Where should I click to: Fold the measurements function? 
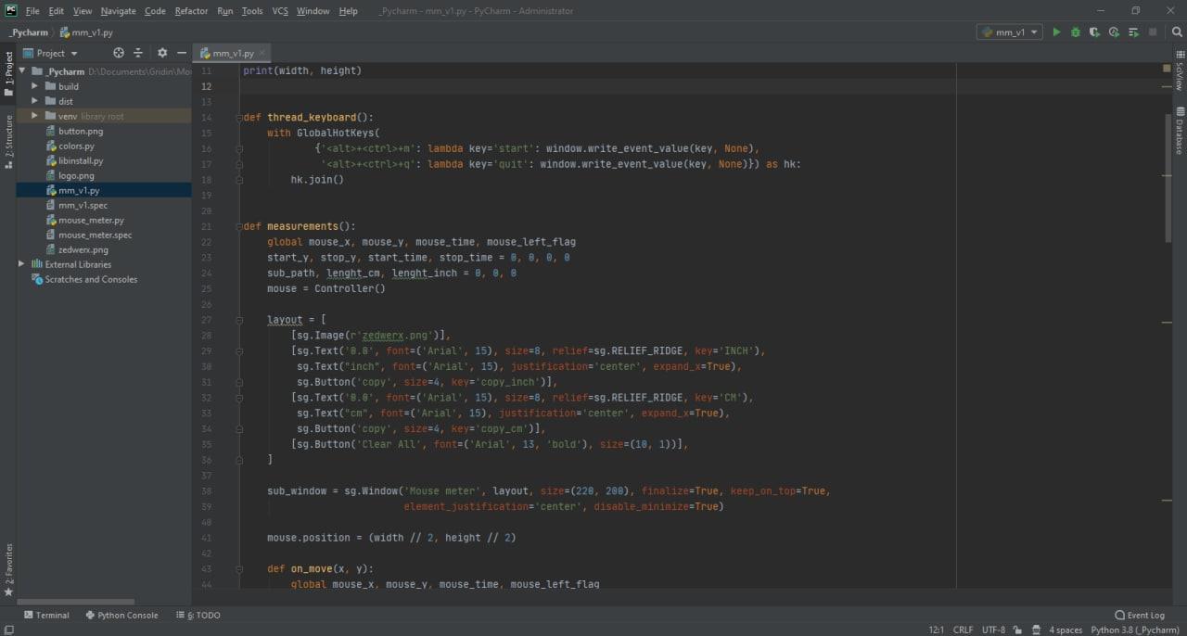click(x=239, y=226)
